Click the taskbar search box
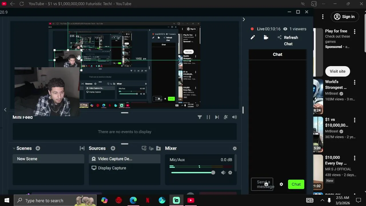This screenshot has width=366, height=206. 55,200
